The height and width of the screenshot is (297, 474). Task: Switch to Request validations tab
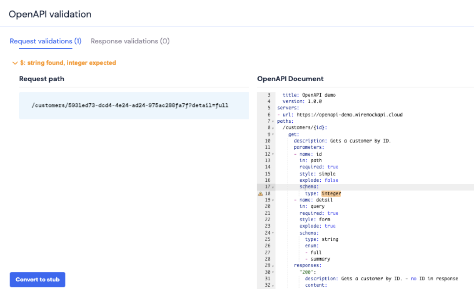click(46, 41)
